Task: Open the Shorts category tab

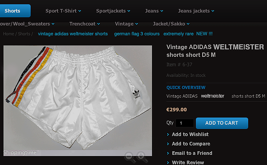Action: point(13,11)
